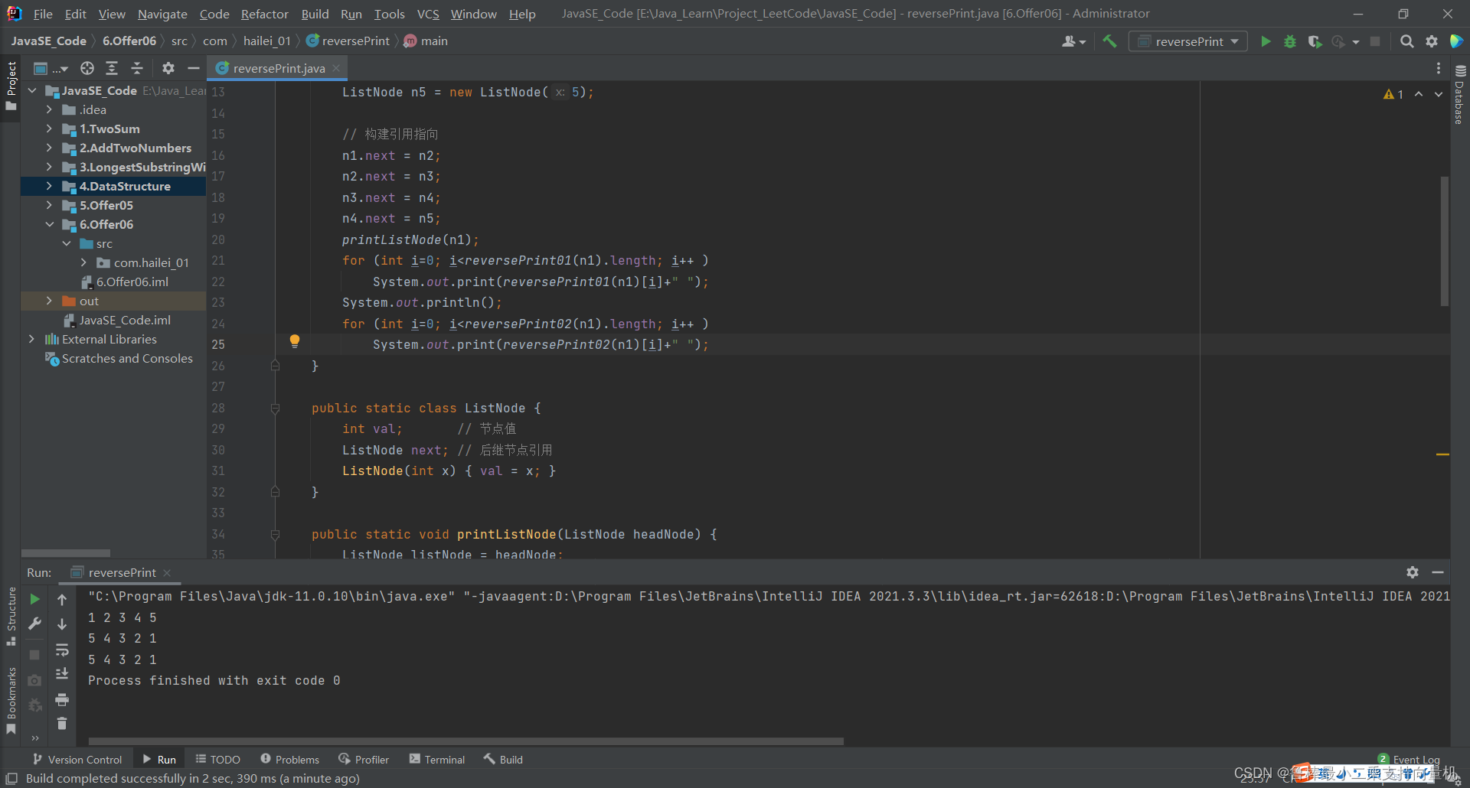
Task: Click the console horizontal scrollbar
Action: pyautogui.click(x=465, y=741)
